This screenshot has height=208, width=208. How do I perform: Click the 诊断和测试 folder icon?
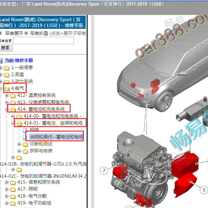tap(25, 144)
